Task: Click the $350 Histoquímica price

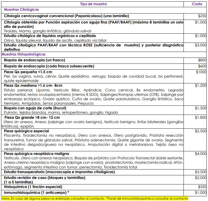Action: [202, 187]
